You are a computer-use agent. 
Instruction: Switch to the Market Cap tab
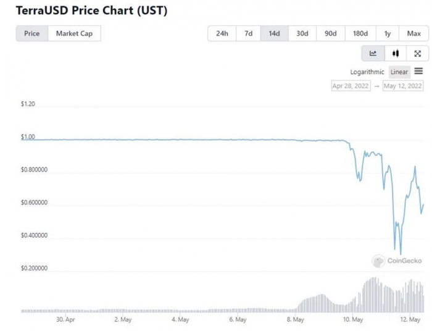[75, 33]
